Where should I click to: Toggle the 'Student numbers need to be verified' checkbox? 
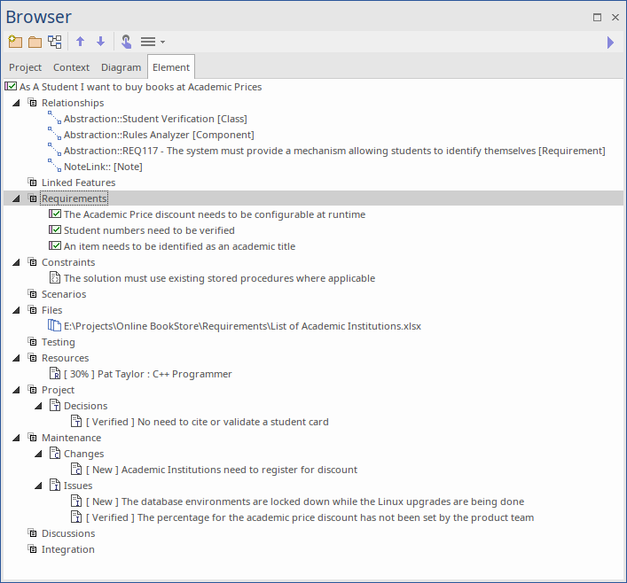(x=55, y=230)
